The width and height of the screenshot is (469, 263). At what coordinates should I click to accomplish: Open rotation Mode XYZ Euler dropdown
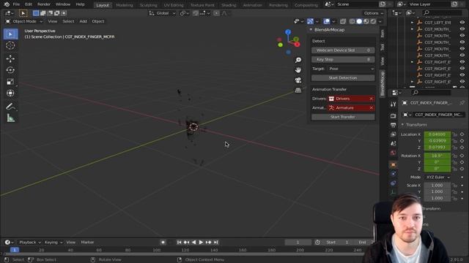438,177
